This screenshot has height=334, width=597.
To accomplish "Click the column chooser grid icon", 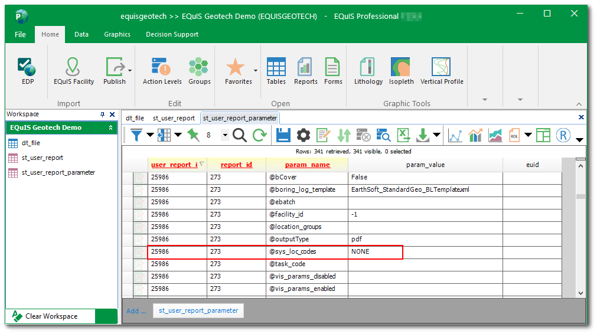I will click(x=164, y=135).
